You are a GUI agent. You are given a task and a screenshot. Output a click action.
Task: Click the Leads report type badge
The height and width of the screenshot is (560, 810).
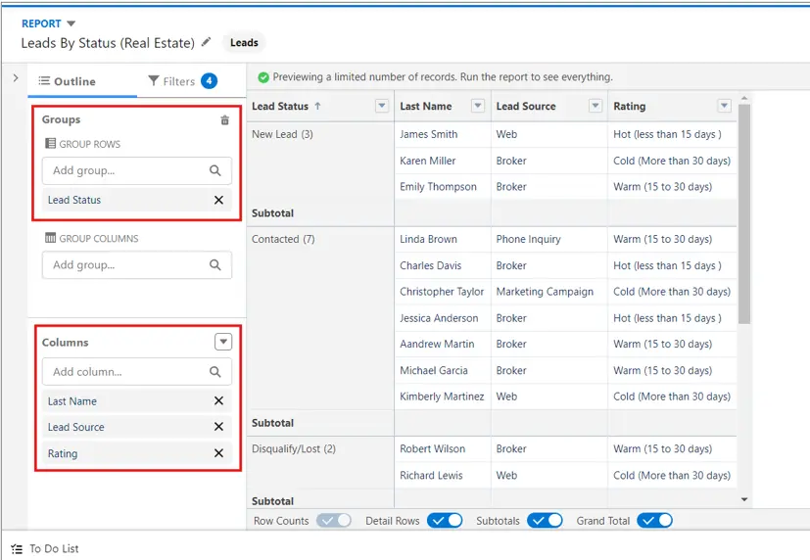(x=244, y=43)
